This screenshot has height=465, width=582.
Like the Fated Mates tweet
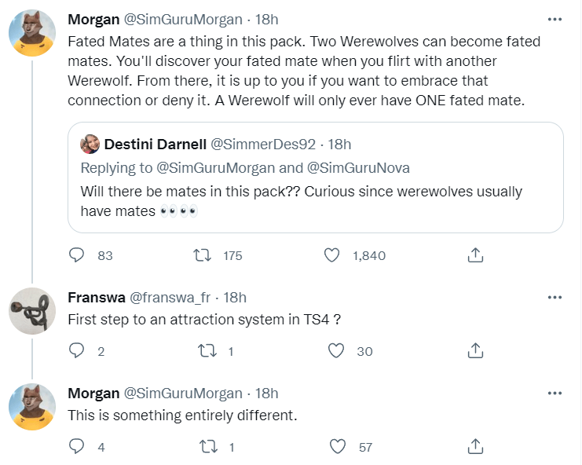[332, 255]
